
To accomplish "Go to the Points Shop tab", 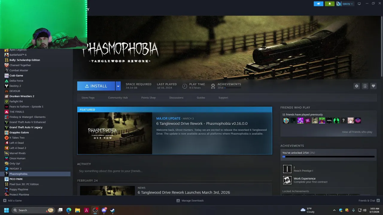I will point(148,98).
